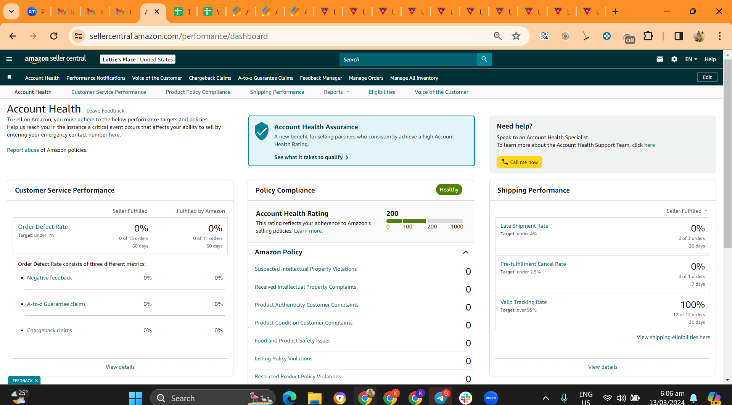Open the Windows Start menu
Screen dimensions: 732x405
135,398
